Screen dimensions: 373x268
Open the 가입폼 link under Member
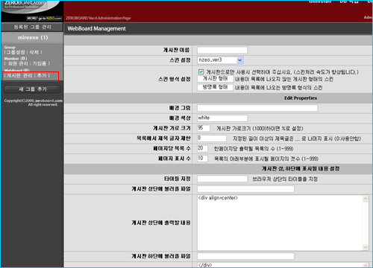40,64
